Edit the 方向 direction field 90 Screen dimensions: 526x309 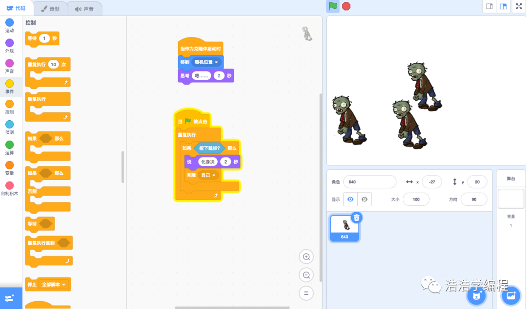pos(474,200)
